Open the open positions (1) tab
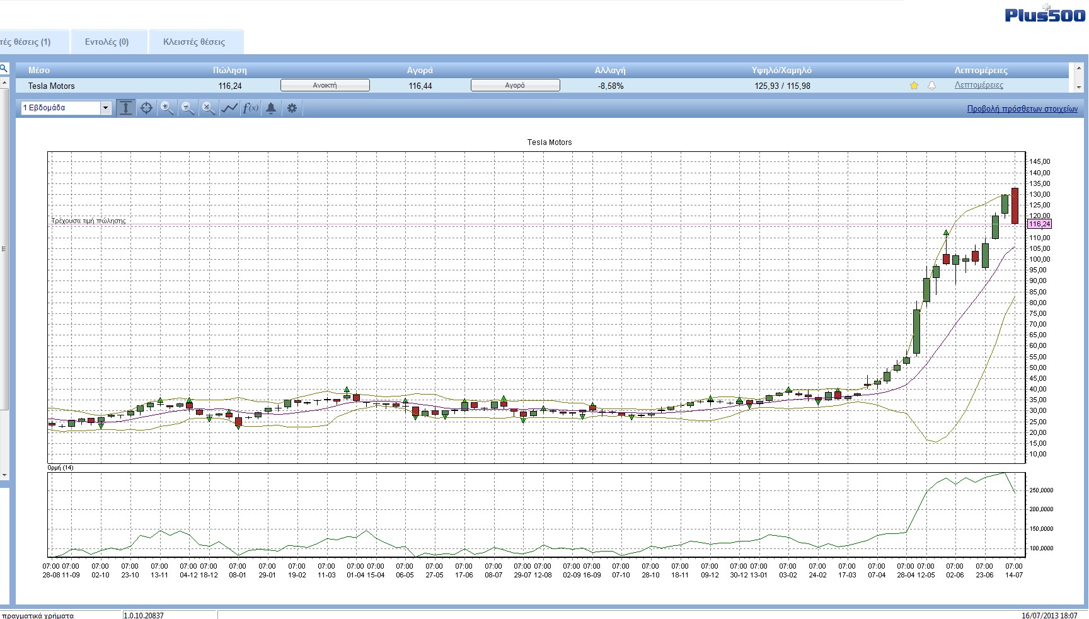 (33, 42)
